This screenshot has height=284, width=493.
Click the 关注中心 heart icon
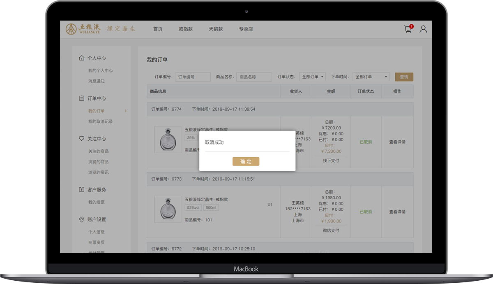point(81,139)
